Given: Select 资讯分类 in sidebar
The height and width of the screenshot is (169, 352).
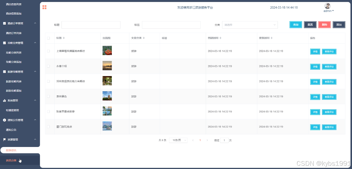Looking at the screenshot, I should pyautogui.click(x=11, y=160).
